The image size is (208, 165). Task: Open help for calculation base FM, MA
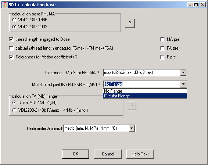point(130,23)
